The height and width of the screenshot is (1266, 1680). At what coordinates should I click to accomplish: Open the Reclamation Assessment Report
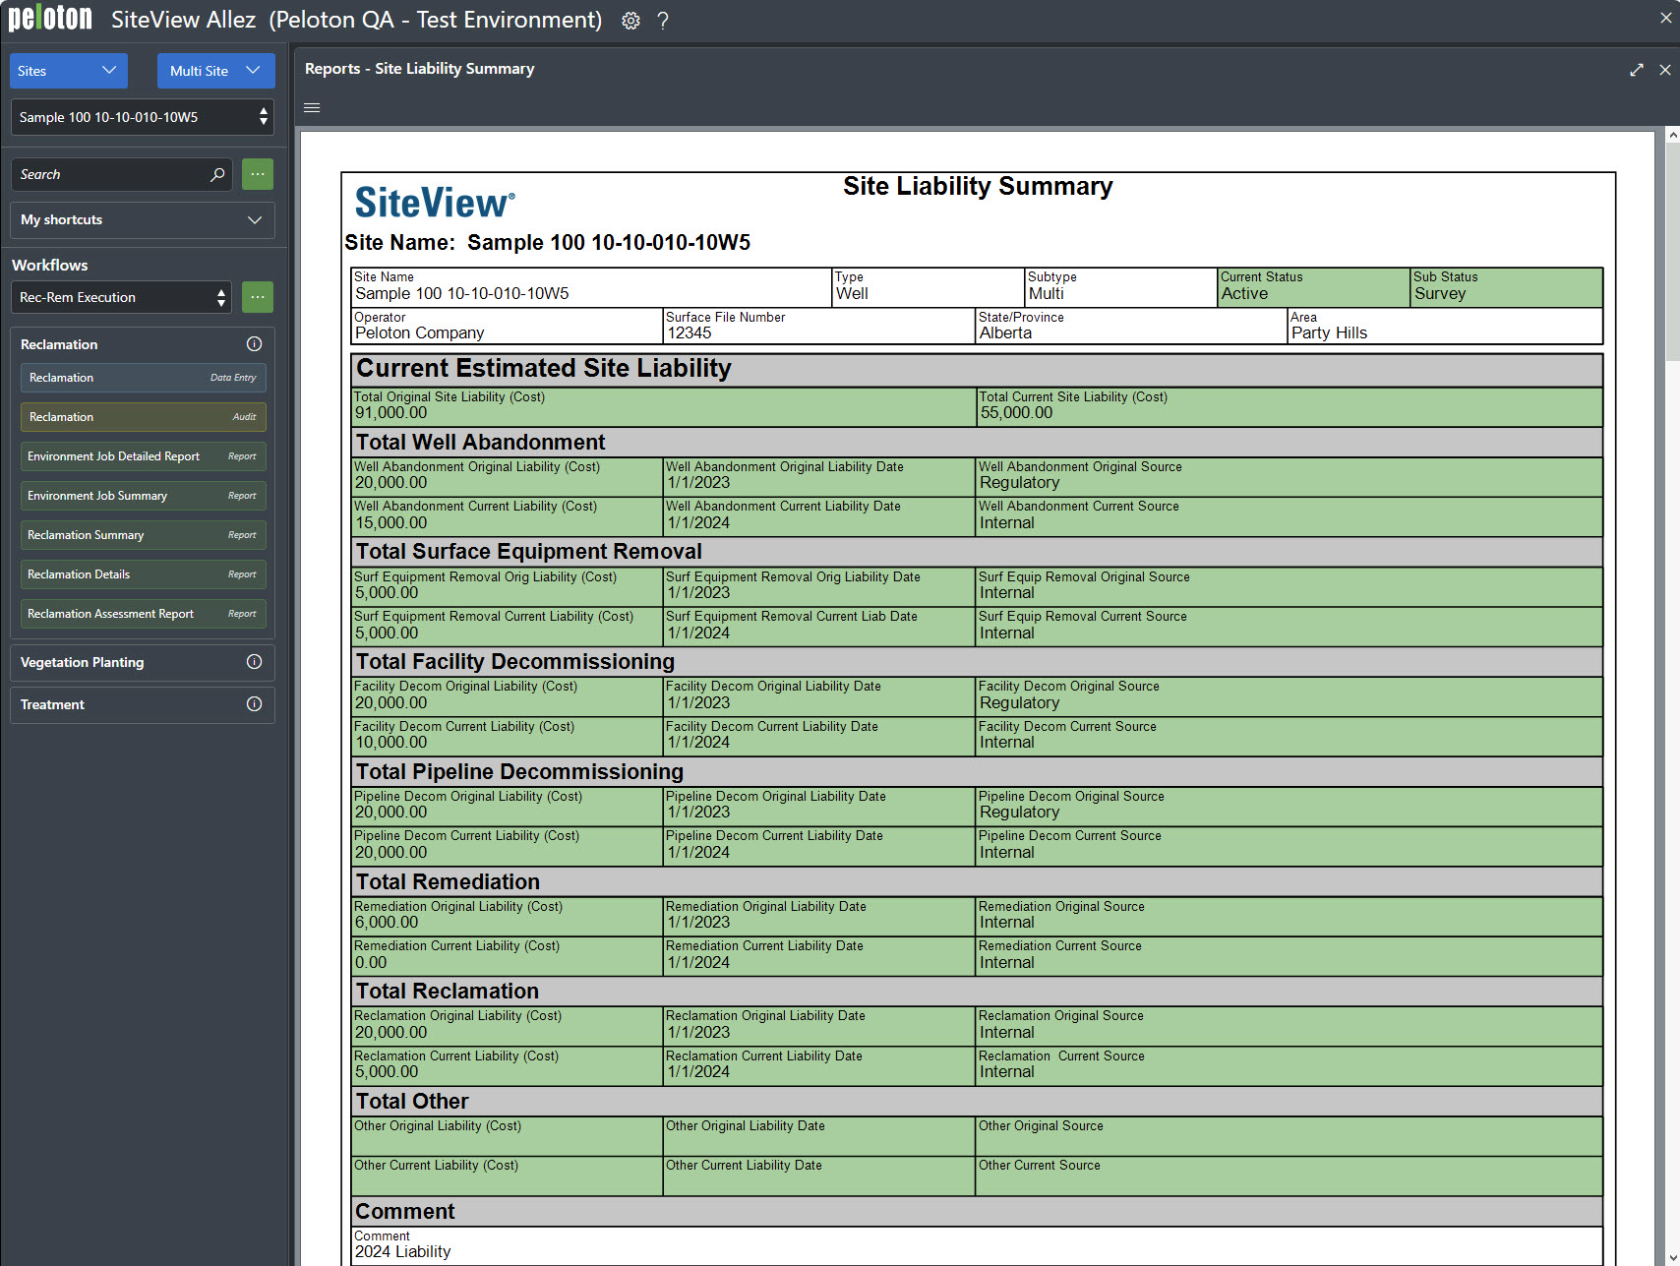143,614
